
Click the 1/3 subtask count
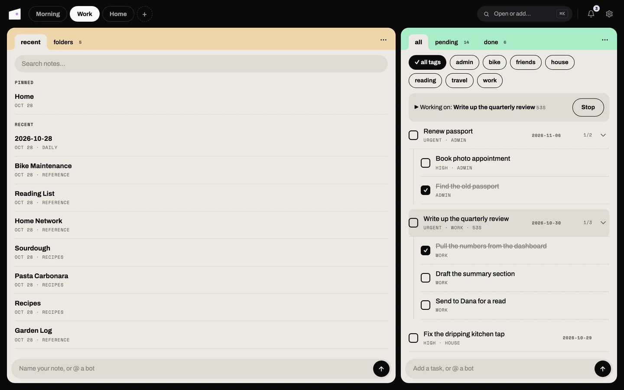point(588,223)
